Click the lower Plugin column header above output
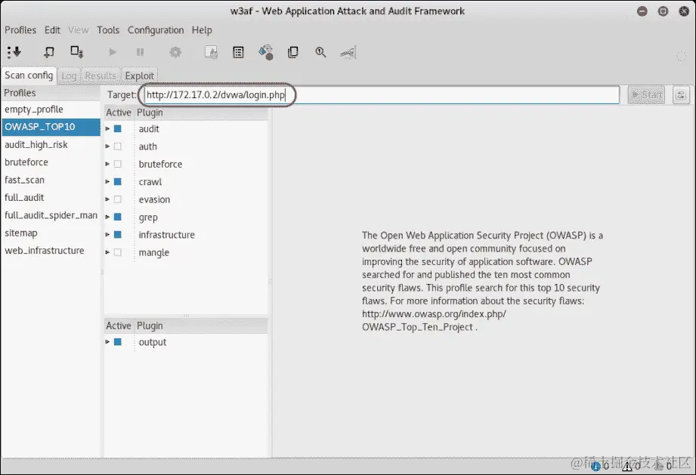The image size is (696, 475). 201,326
